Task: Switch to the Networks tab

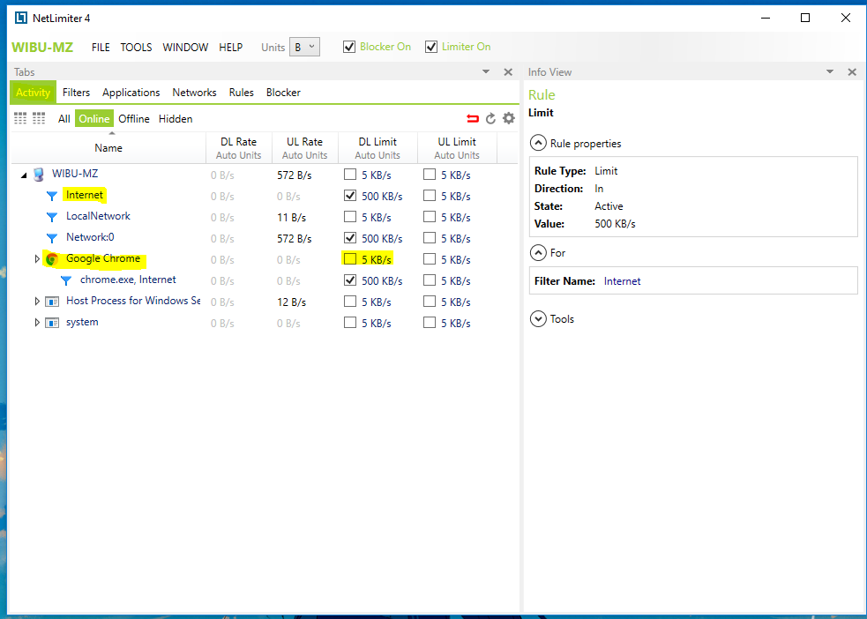Action: coord(194,93)
